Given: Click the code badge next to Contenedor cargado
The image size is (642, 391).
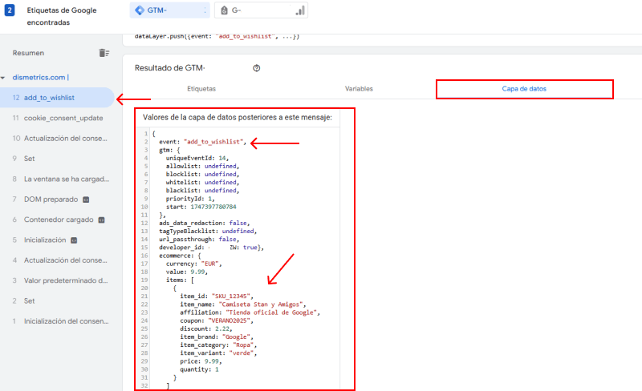Looking at the screenshot, I should click(102, 220).
